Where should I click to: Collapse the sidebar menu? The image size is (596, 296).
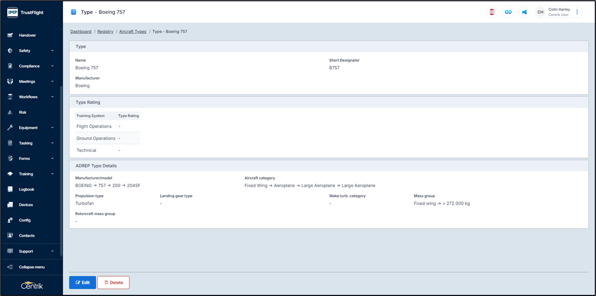tap(31, 267)
